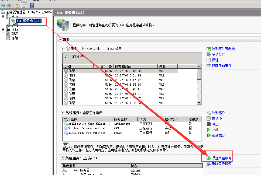Click the Up one level folder icon
This screenshot has height=175, width=261.
click(x=18, y=5)
